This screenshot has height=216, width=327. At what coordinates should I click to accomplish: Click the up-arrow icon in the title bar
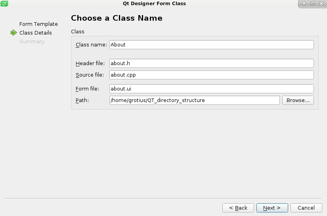pos(304,4)
